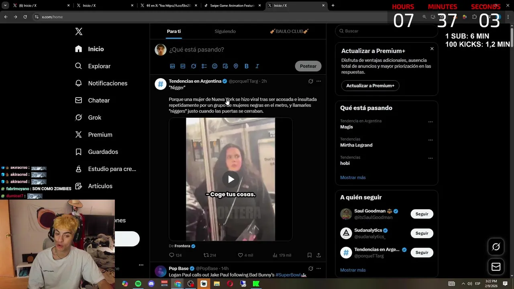Toggle italic formatting in composer

(257, 66)
